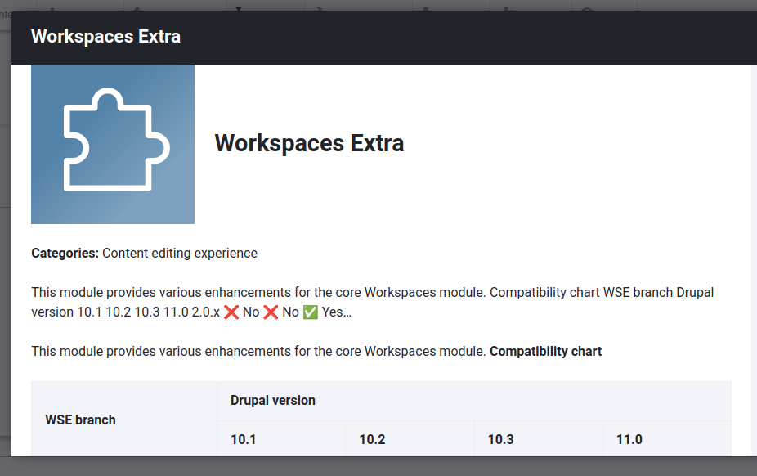The image size is (757, 476).
Task: Click the 11.0 version column header
Action: coord(629,440)
